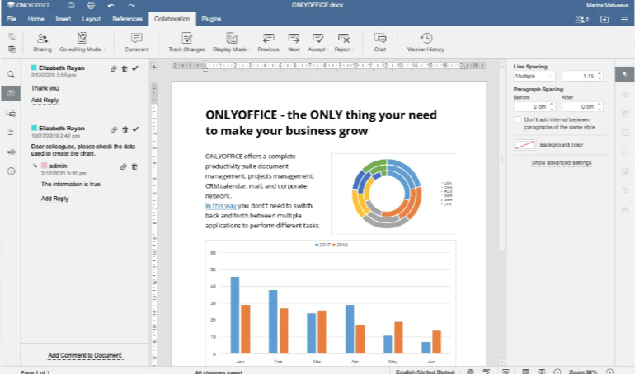Click the Save icon in title bar

pyautogui.click(x=71, y=6)
